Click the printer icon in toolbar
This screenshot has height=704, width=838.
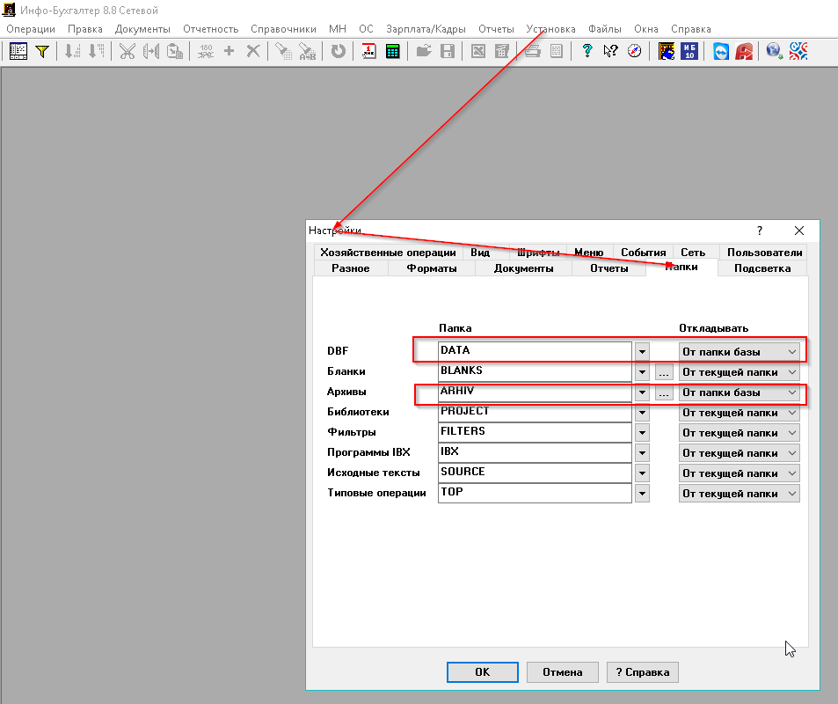(532, 51)
